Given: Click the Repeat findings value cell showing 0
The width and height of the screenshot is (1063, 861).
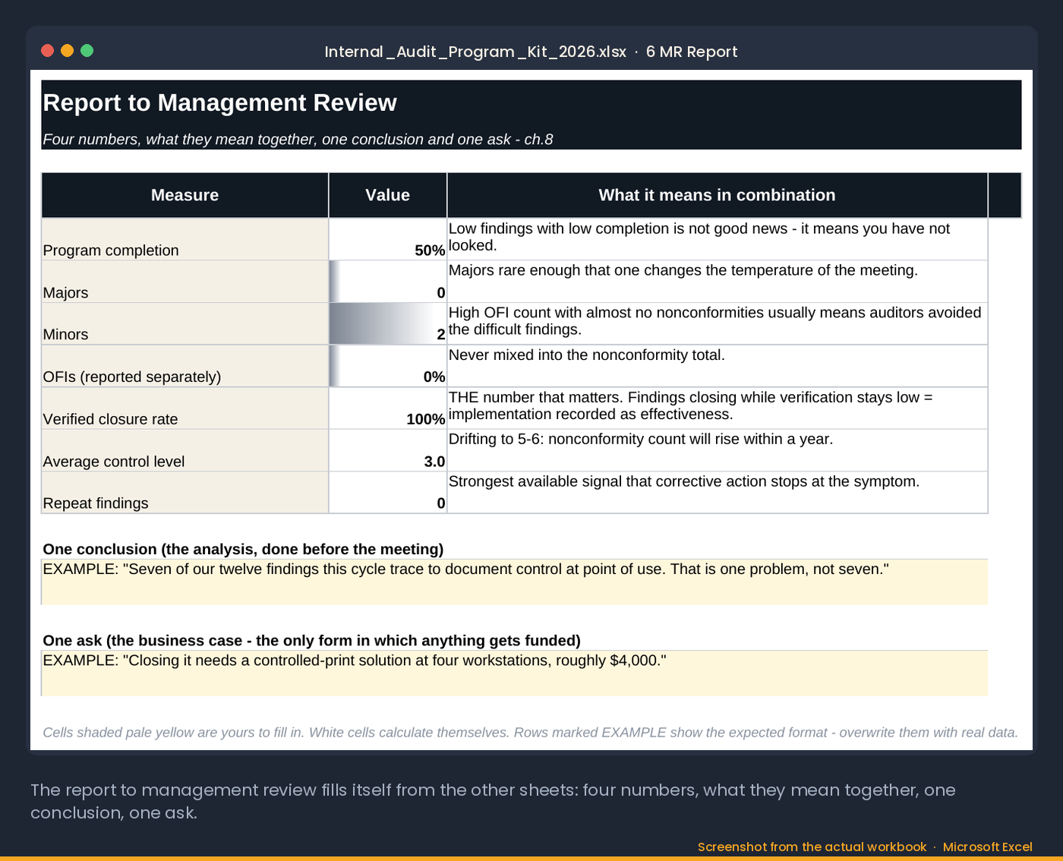Looking at the screenshot, I should coord(387,493).
